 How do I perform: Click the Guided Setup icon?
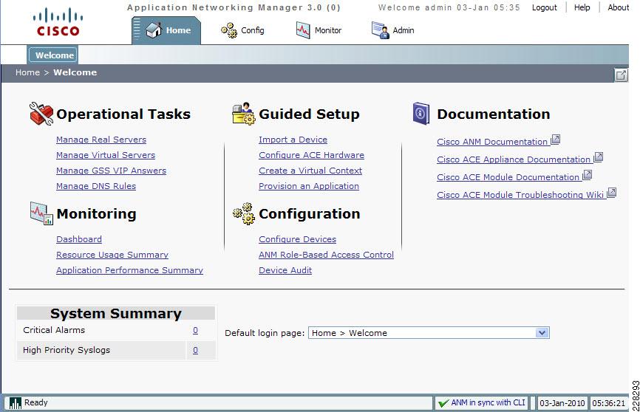243,114
